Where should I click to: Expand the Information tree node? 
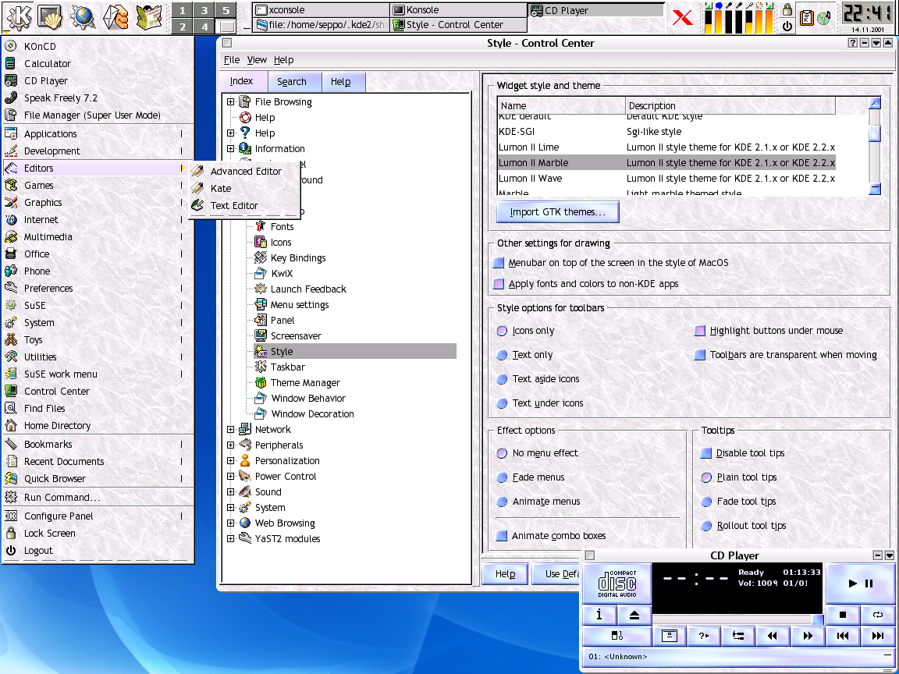click(230, 148)
